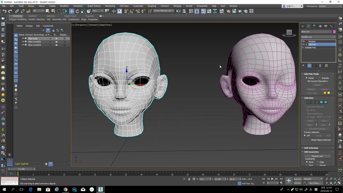Click the Undo arrow in main toolbar

point(5,11)
